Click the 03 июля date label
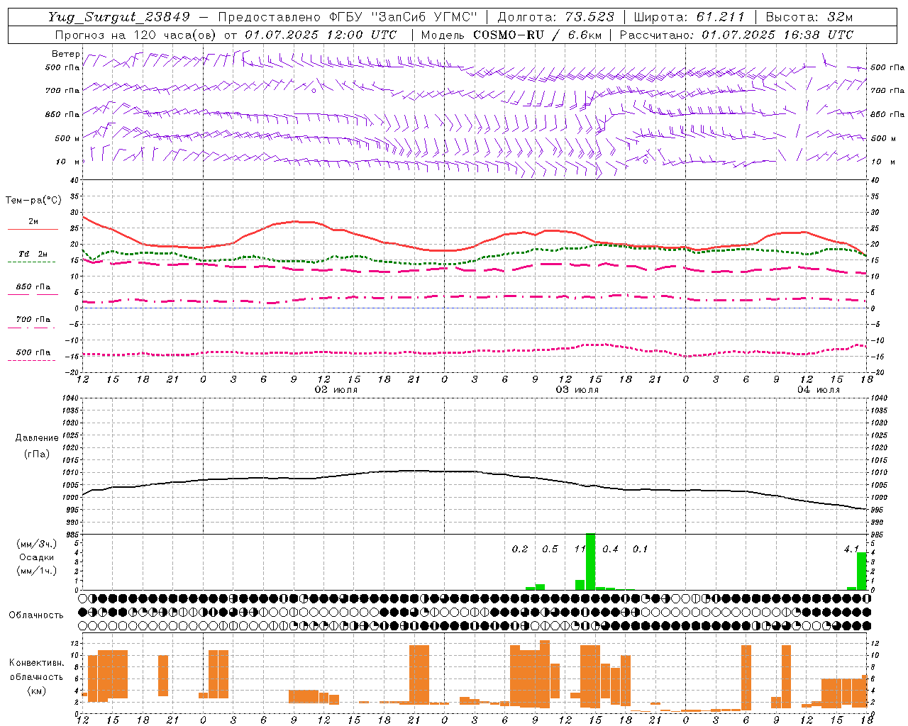The height and width of the screenshot is (726, 908). point(577,390)
